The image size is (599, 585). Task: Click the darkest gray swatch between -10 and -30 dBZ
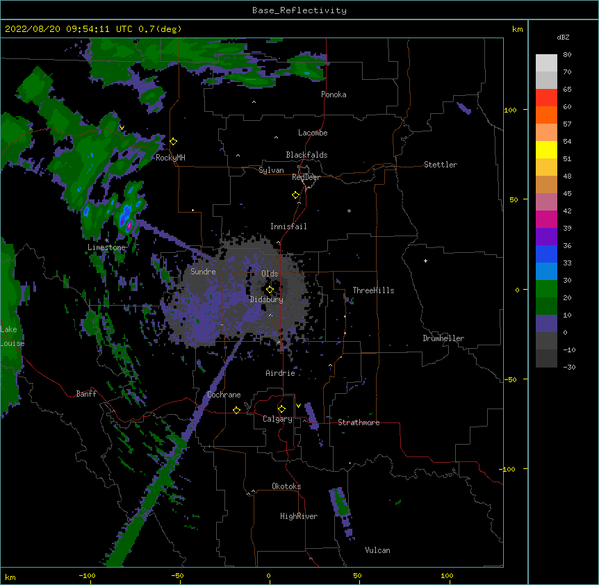click(546, 359)
